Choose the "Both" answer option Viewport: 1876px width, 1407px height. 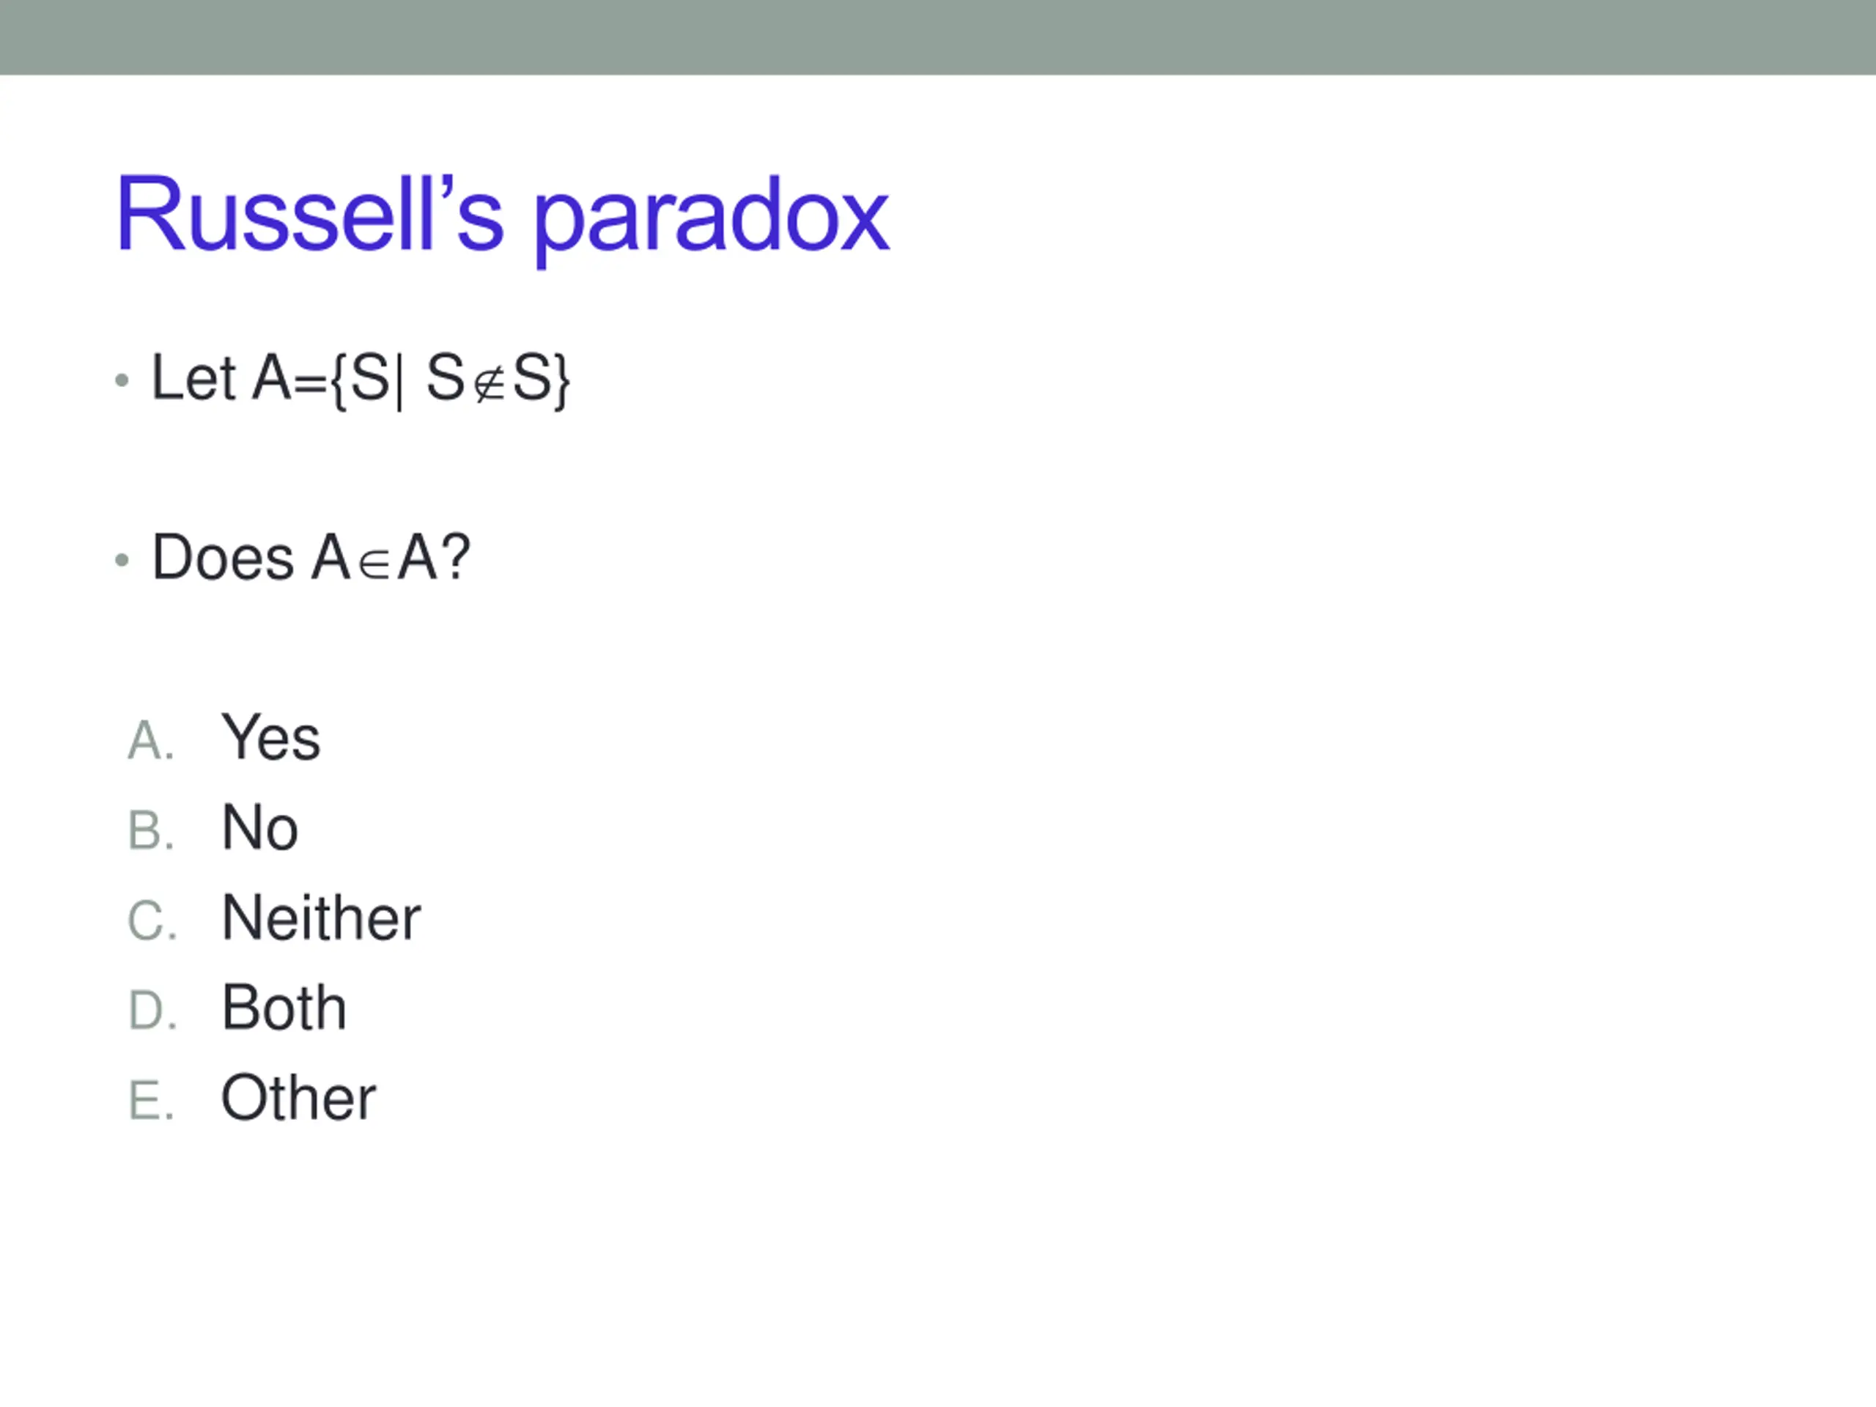[284, 1008]
